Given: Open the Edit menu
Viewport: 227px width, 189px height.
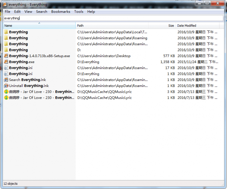Looking at the screenshot, I should 17,11.
